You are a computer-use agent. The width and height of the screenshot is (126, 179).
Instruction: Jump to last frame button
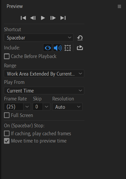click(63, 18)
